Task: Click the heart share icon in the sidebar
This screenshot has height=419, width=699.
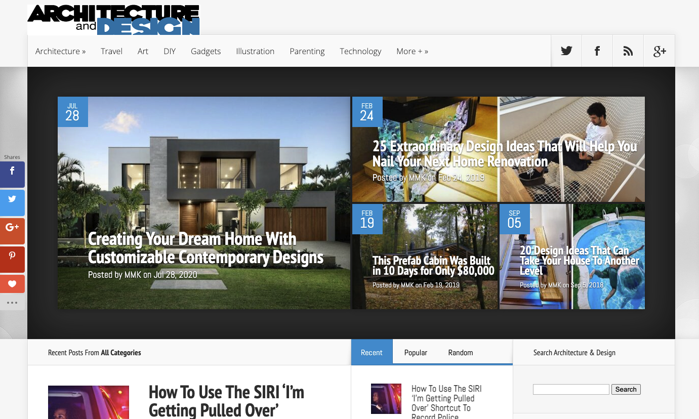Action: coord(12,283)
